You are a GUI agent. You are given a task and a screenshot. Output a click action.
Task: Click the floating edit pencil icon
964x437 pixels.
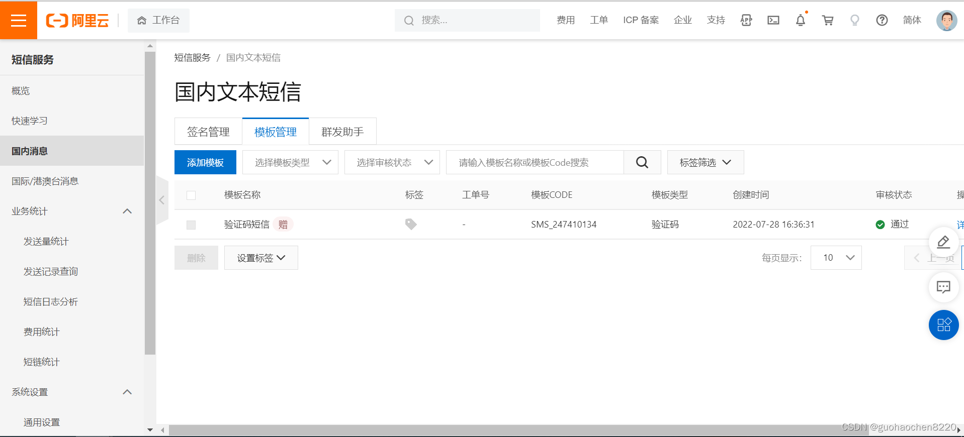[943, 242]
